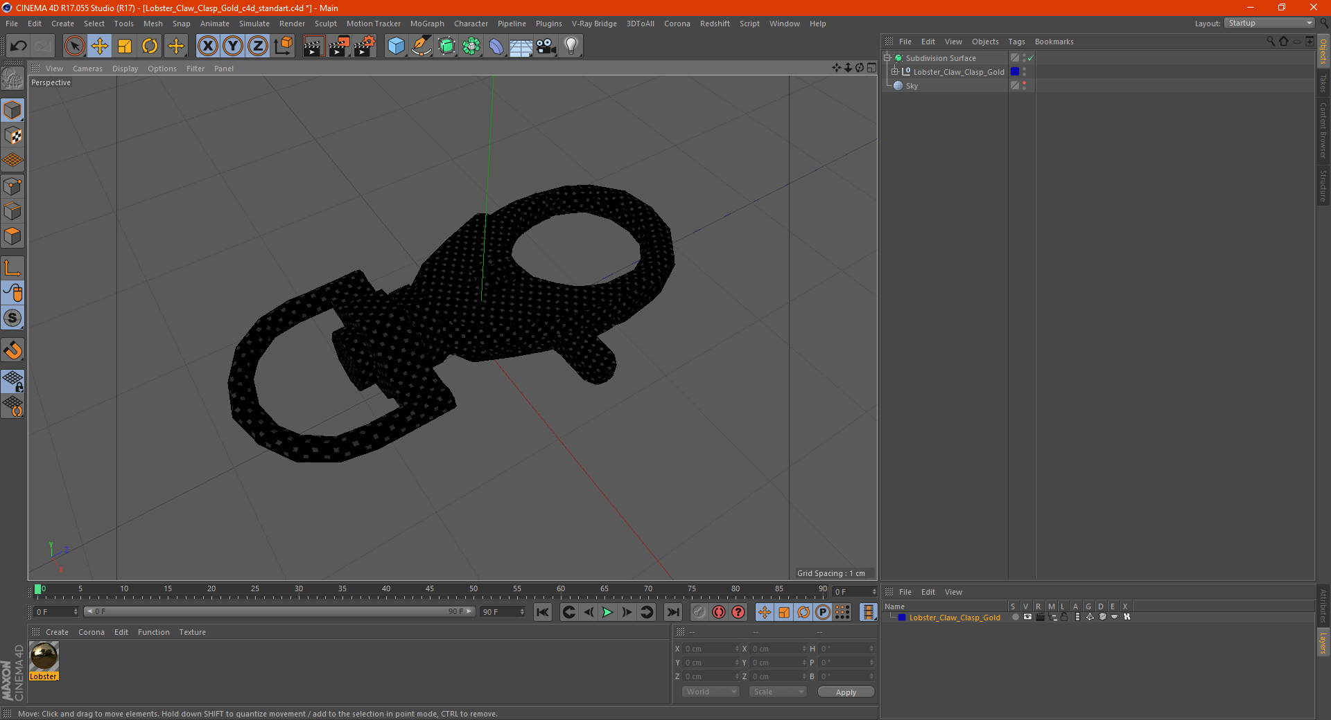Screen dimensions: 1331x720
Task: Click Lobster_Claw_Clasp_Gold blue layer swatch
Action: (x=1015, y=72)
